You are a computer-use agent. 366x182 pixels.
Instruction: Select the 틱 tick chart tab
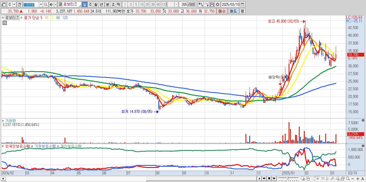tap(118, 4)
